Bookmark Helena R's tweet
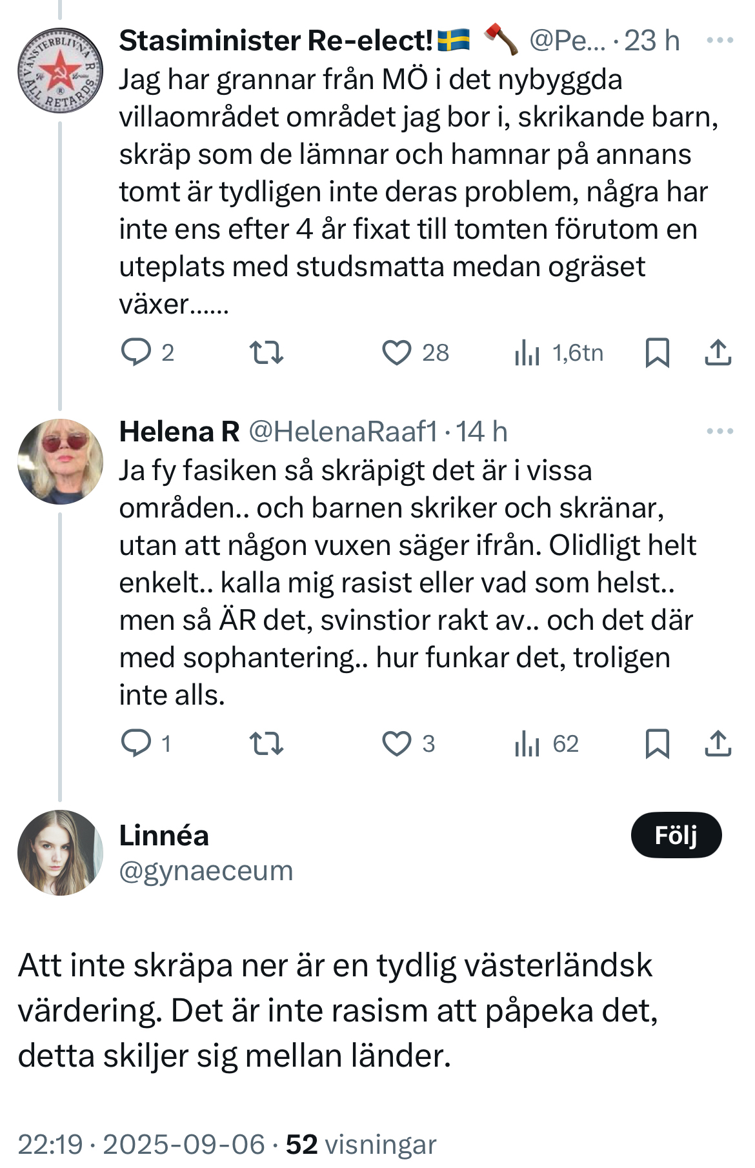Viewport: 755px width, 1168px height. [x=657, y=744]
